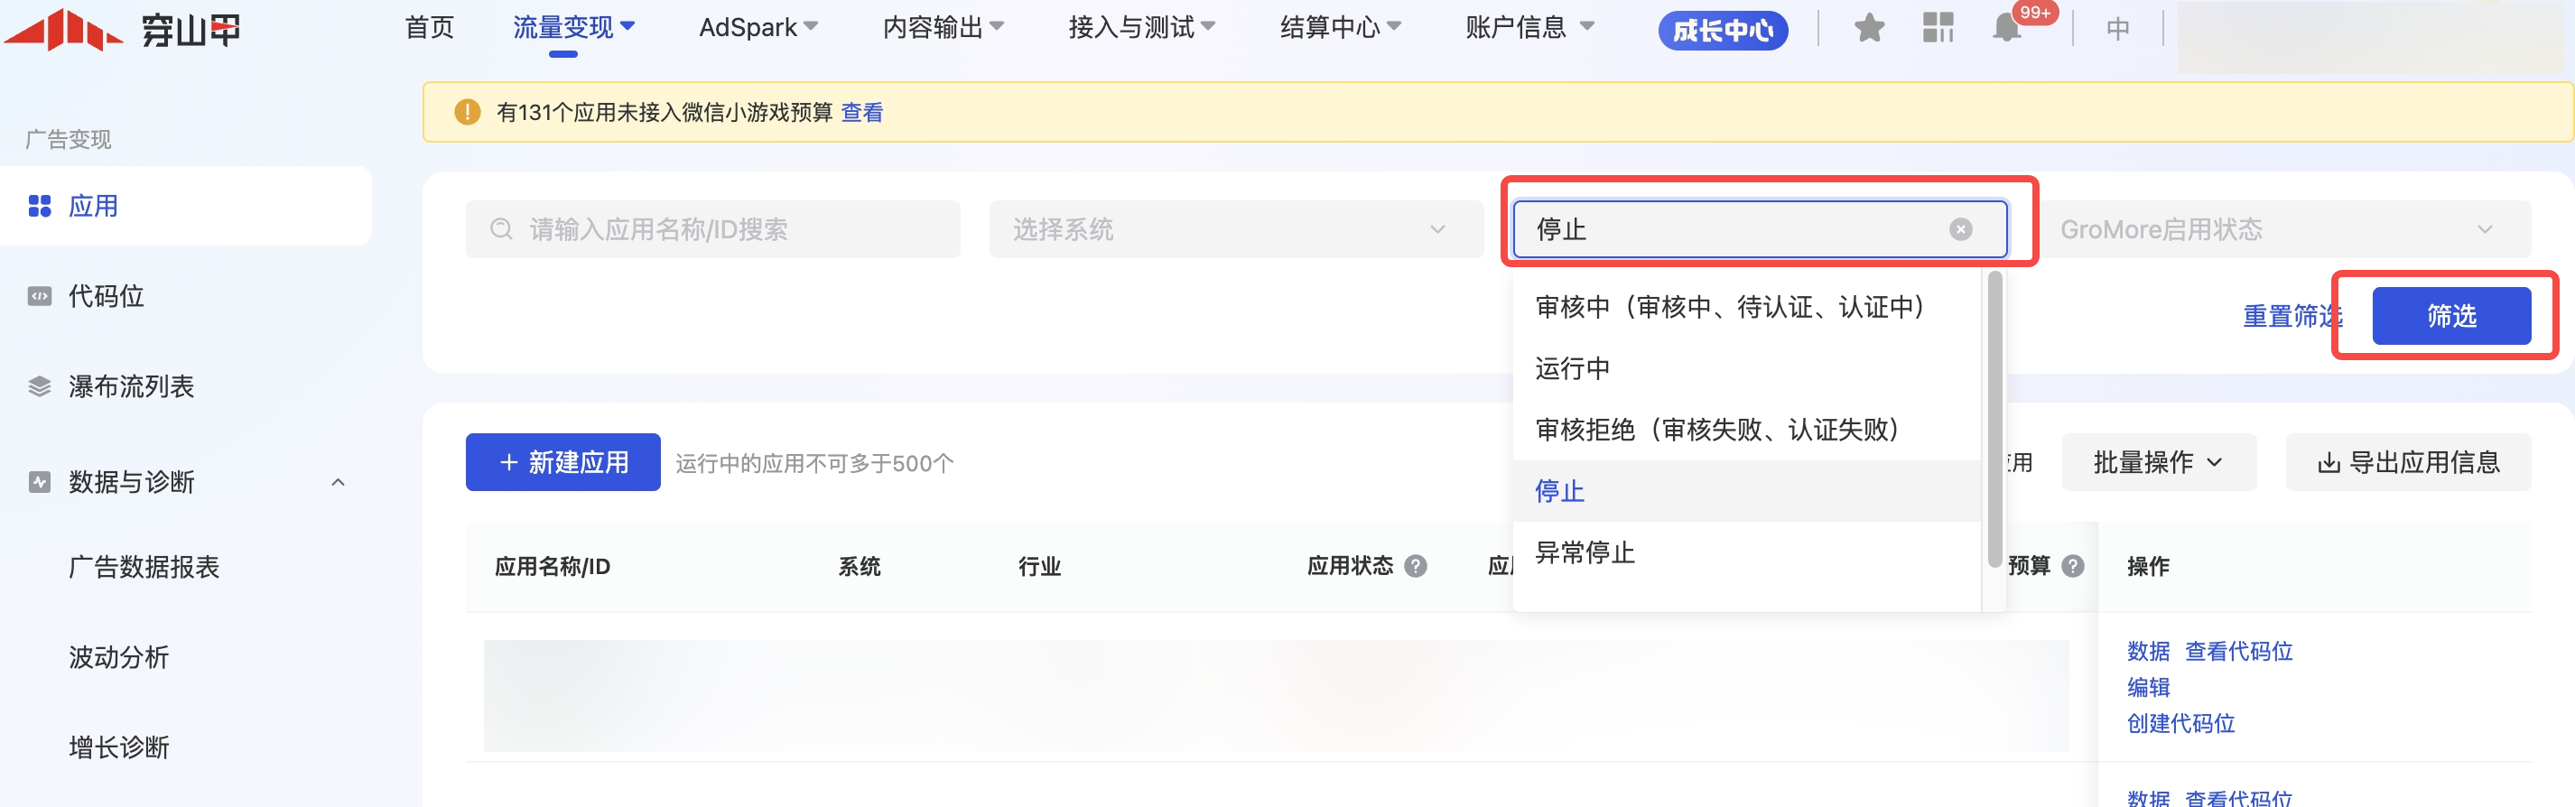Click the 应用状态 help question icon
This screenshot has height=807, width=2575.
click(1416, 567)
